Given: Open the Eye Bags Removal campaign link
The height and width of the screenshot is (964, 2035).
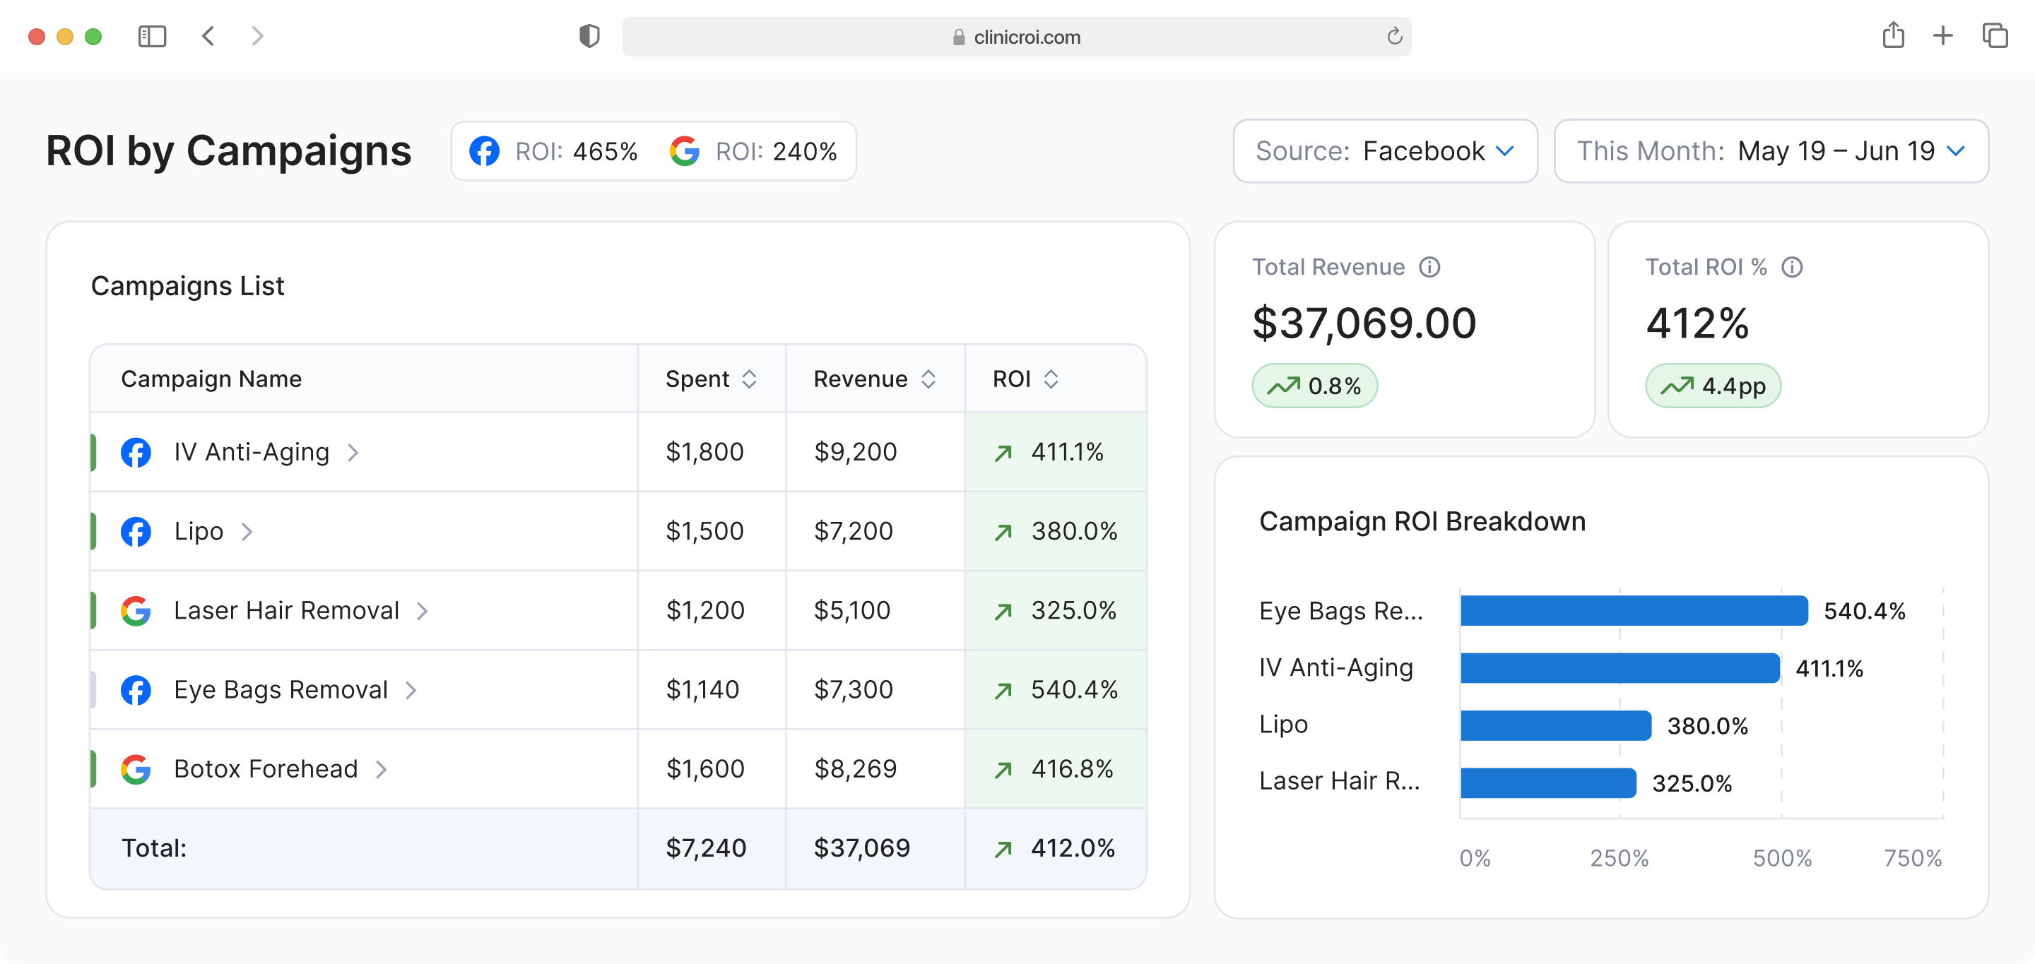Looking at the screenshot, I should tap(281, 690).
